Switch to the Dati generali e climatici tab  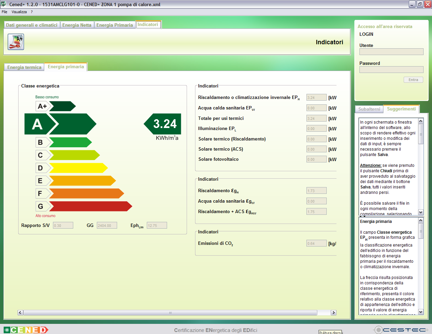tap(32, 25)
